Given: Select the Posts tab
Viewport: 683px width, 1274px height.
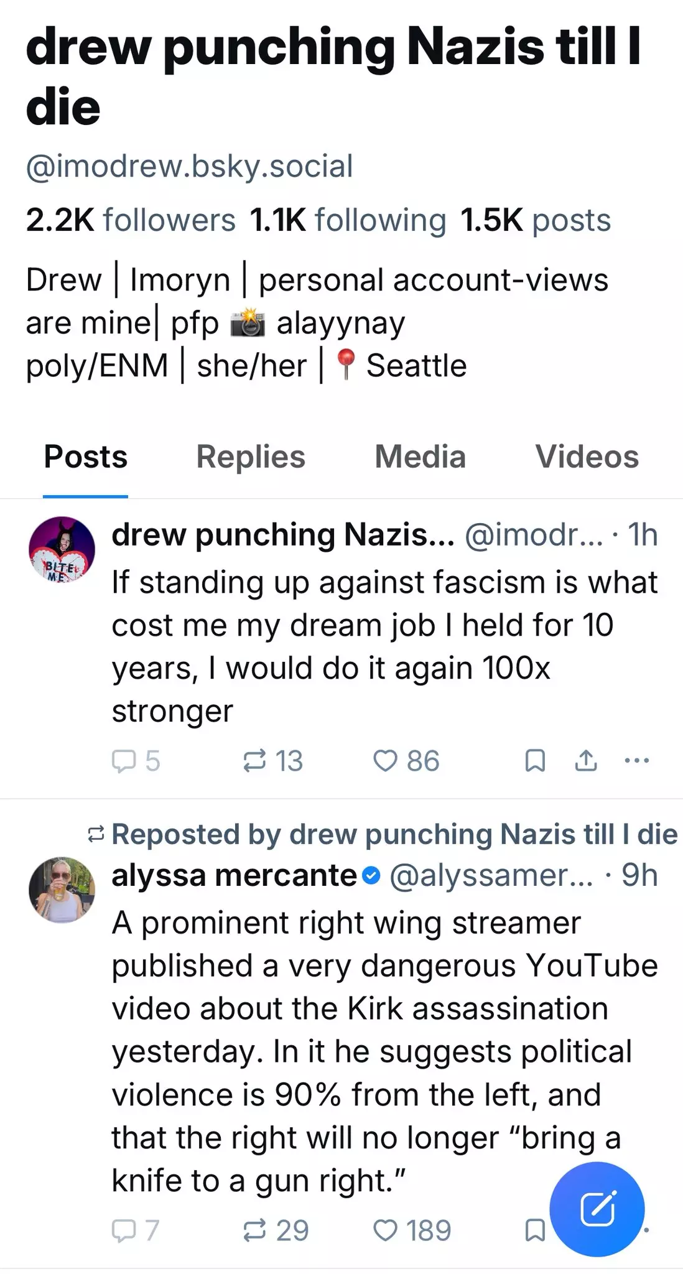Looking at the screenshot, I should pyautogui.click(x=86, y=457).
